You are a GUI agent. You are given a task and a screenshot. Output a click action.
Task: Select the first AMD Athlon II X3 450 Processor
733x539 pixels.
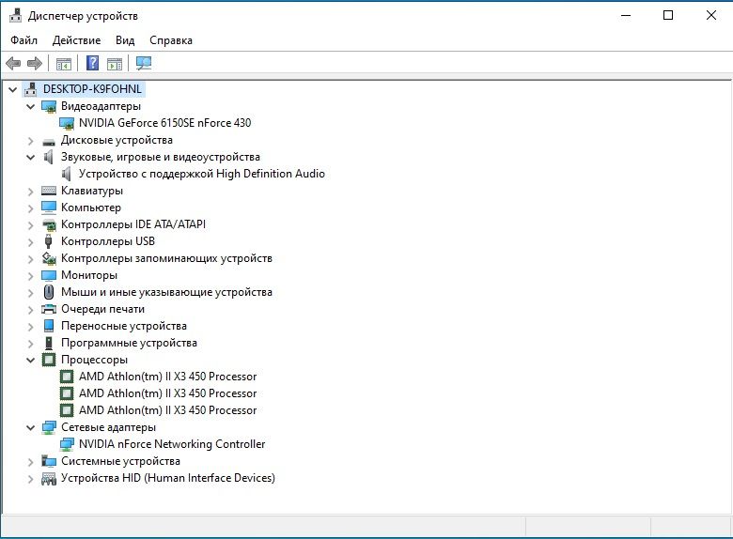coord(167,377)
